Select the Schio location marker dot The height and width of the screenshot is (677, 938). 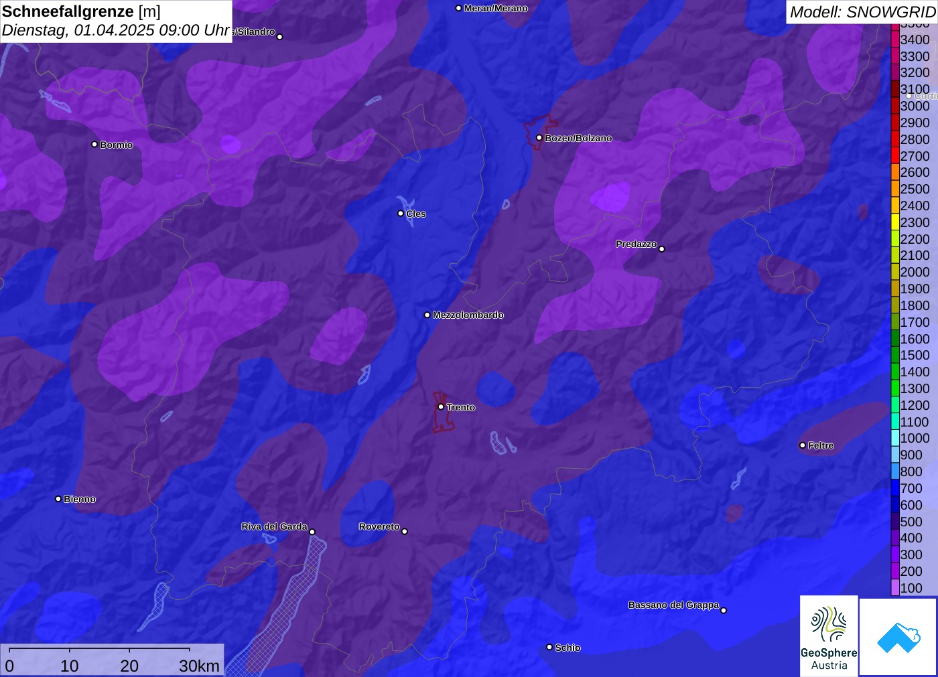pos(549,647)
